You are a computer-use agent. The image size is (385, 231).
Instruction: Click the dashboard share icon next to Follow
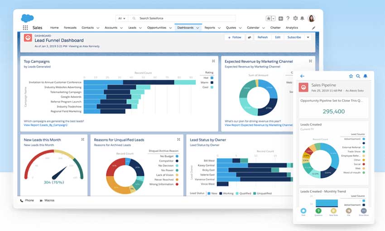coord(250,37)
